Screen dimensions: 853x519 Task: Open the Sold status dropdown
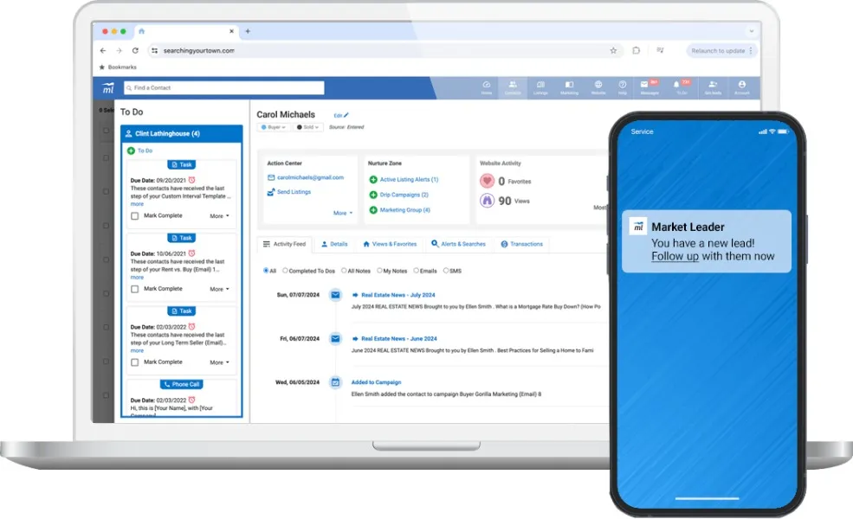[x=308, y=127]
